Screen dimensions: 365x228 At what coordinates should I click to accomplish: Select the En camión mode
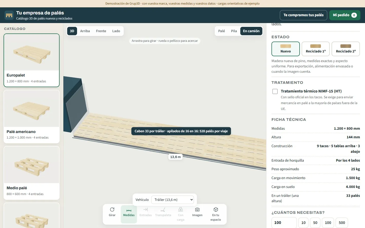tap(251, 31)
